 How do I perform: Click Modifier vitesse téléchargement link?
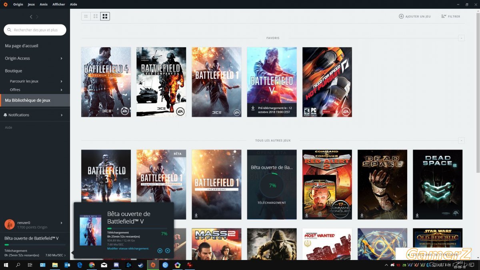128,249
